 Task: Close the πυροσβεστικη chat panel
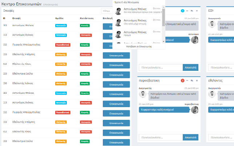[197, 80]
